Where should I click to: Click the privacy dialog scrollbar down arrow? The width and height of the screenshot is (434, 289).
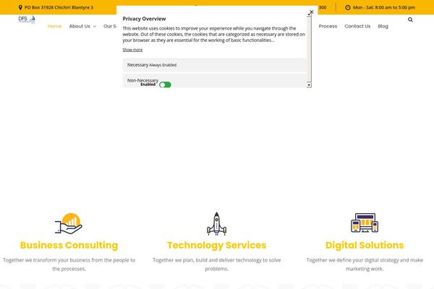(x=309, y=85)
